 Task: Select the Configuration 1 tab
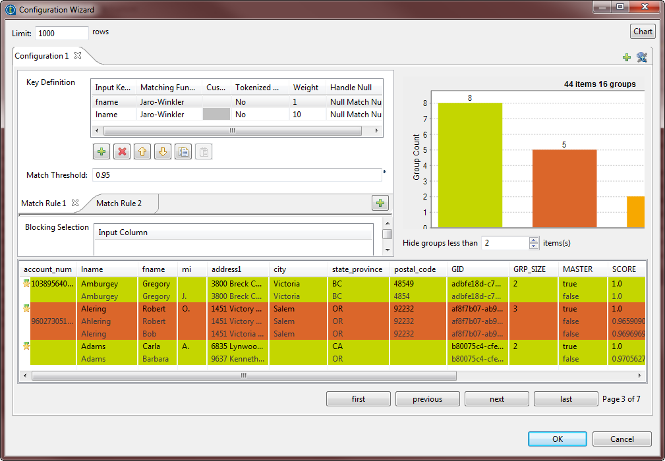point(42,56)
